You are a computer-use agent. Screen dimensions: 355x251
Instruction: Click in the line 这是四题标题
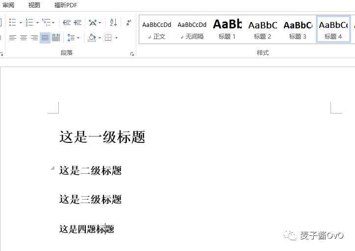[87, 229]
